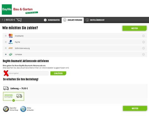Select PayPal radio button
The image size is (149, 117).
pyautogui.click(x=6, y=42)
